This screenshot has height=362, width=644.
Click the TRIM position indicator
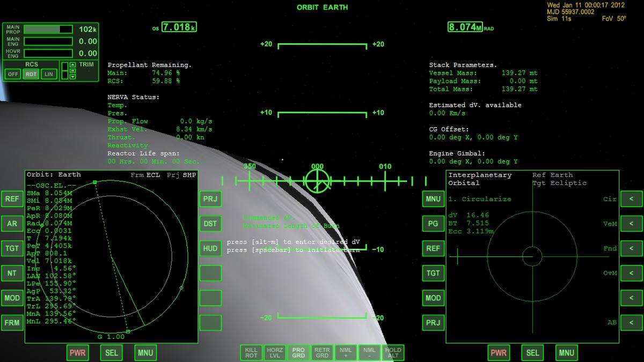tap(65, 72)
